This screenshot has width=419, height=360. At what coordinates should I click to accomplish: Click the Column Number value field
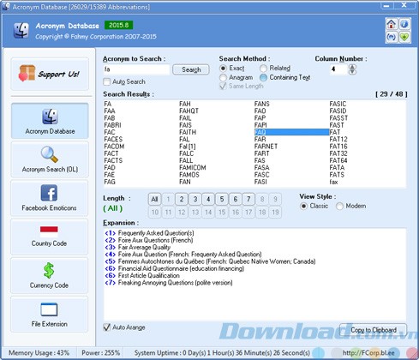point(338,69)
